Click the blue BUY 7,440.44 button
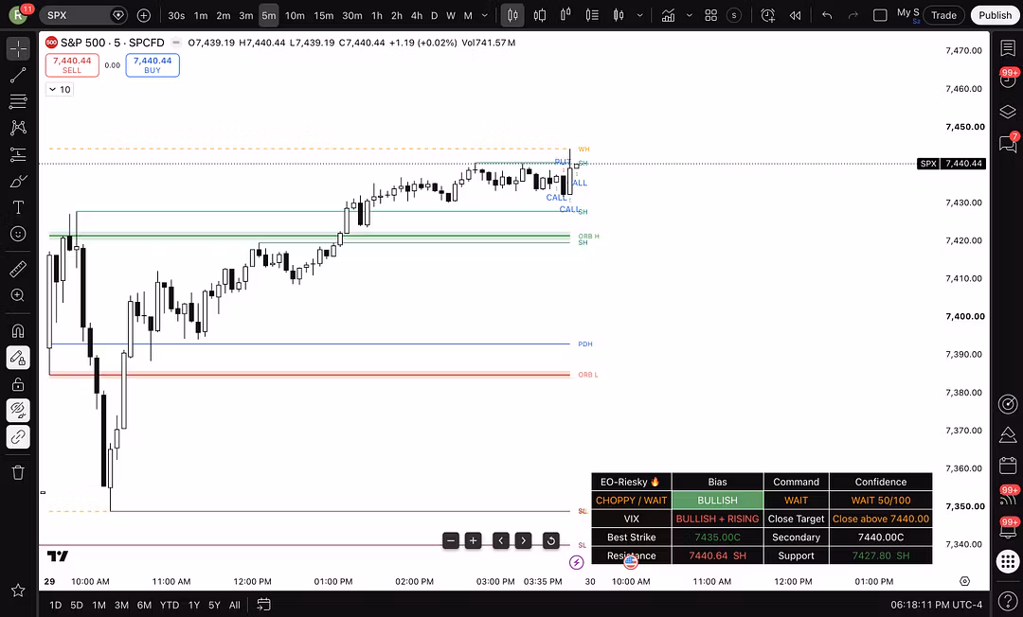This screenshot has width=1023, height=617. (153, 65)
